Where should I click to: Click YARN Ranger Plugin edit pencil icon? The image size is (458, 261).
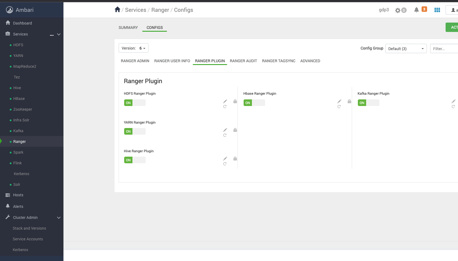pos(225,130)
